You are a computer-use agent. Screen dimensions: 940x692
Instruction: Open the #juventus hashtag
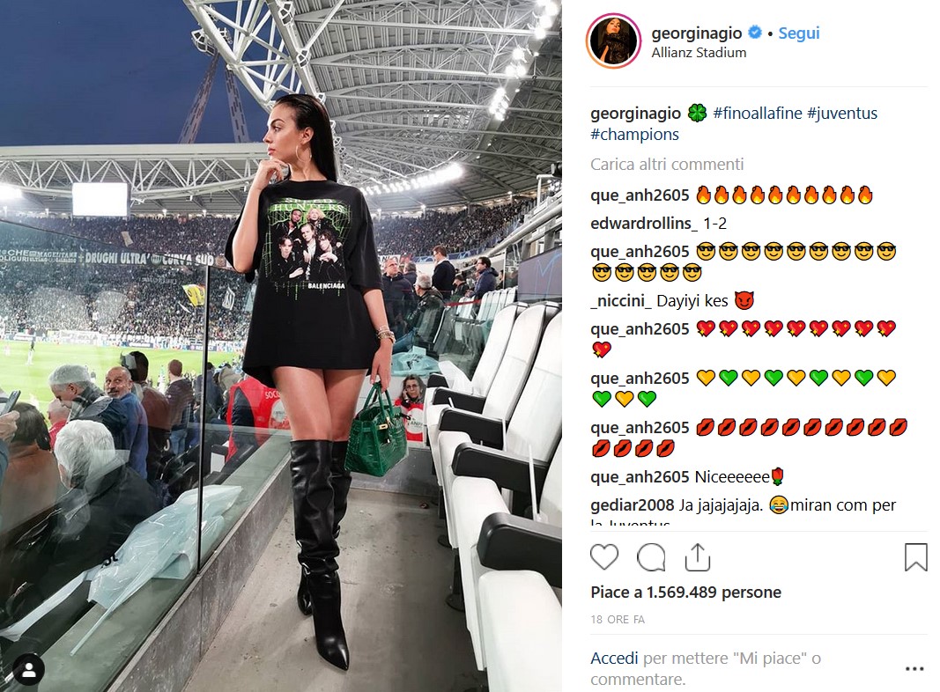click(841, 114)
